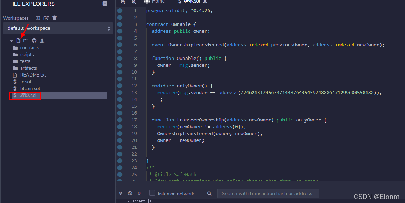
Task: Clear the terminal console icon
Action: pos(130,193)
